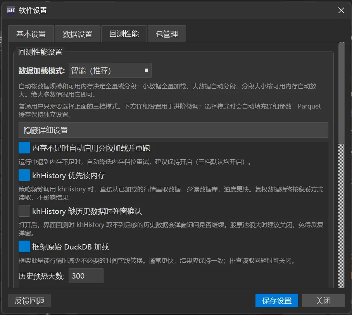
Task: Close the 软件设置 dialog window
Action: (341, 10)
